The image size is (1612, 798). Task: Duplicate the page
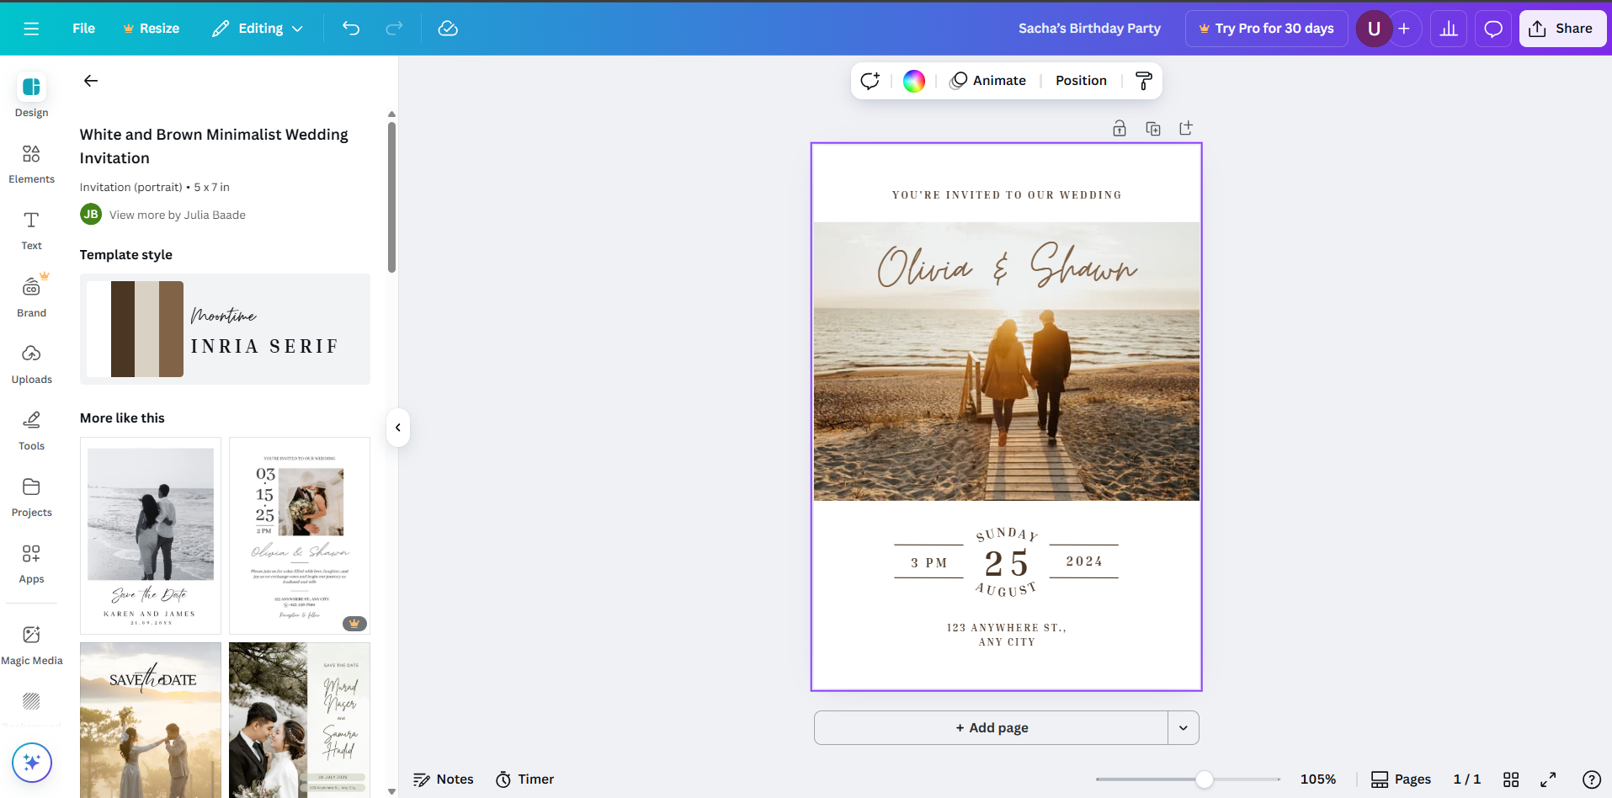(x=1153, y=128)
